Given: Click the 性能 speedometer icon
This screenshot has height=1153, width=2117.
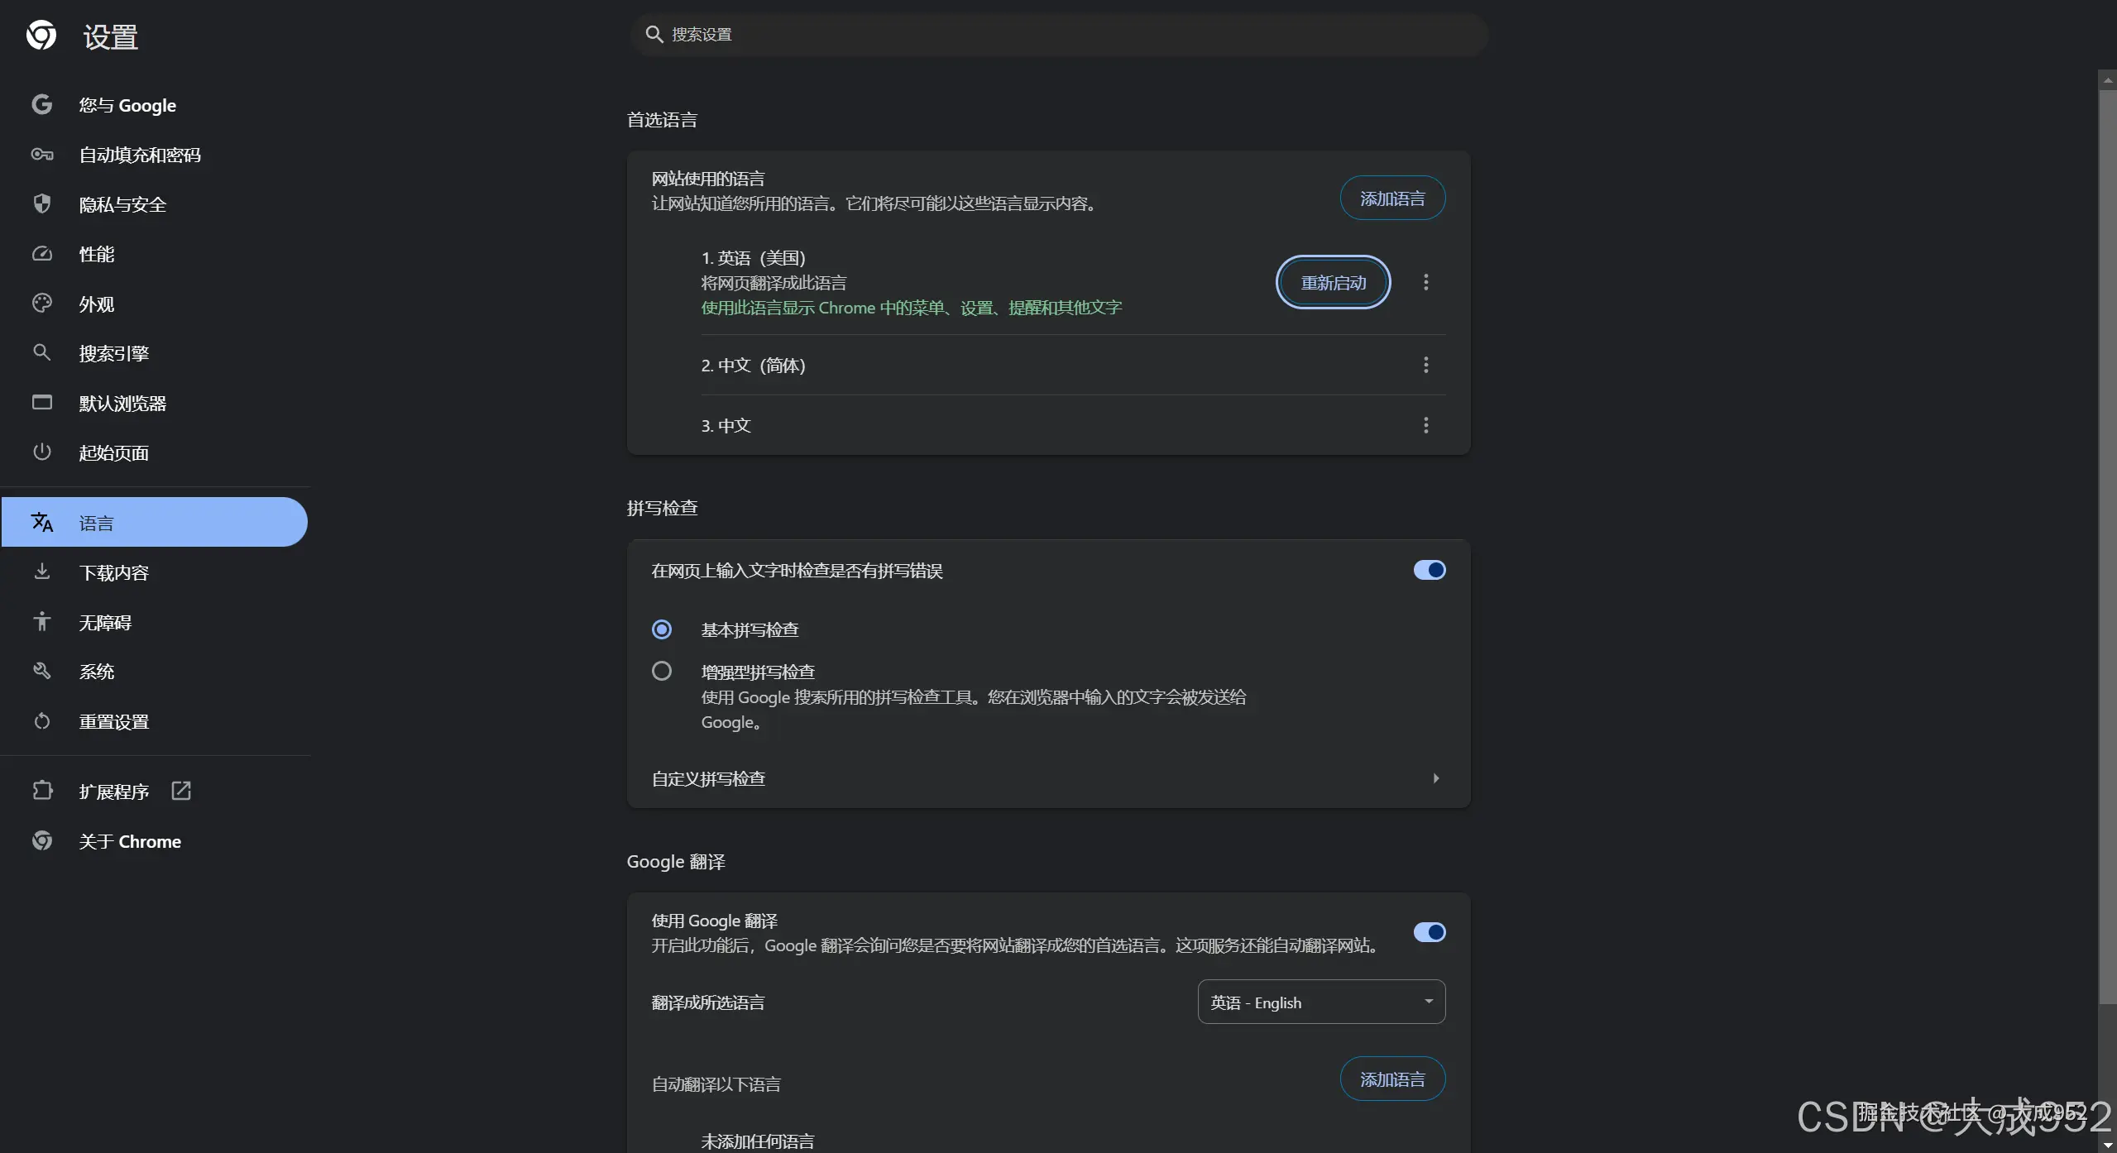Looking at the screenshot, I should [x=41, y=254].
